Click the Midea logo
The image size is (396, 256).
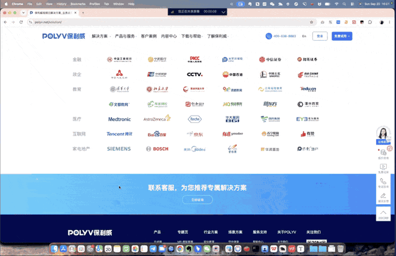tap(195, 149)
